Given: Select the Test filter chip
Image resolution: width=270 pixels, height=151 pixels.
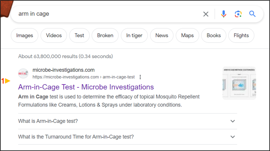Looking at the screenshot, I should (x=79, y=35).
